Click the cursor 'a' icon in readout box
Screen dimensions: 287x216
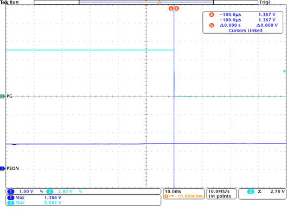tap(212, 15)
